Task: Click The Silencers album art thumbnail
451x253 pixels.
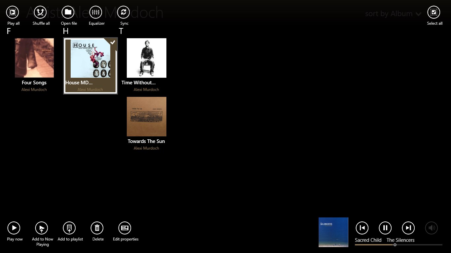Action: click(x=333, y=232)
